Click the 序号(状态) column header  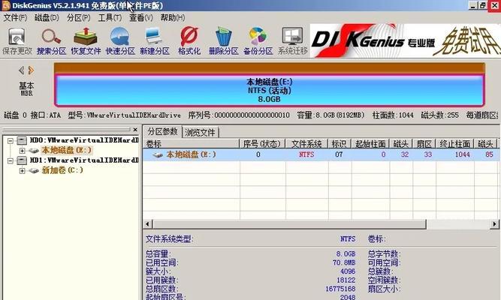point(262,144)
